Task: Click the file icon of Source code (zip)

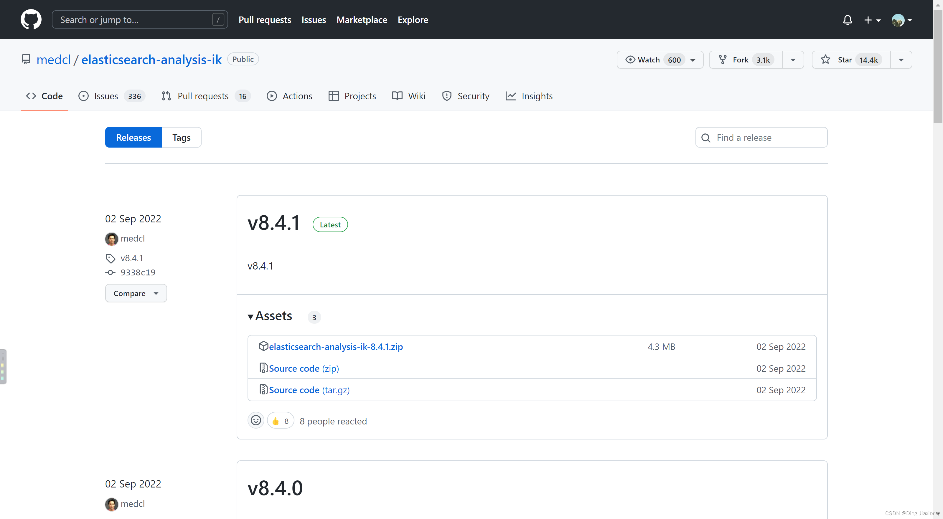Action: (x=263, y=368)
